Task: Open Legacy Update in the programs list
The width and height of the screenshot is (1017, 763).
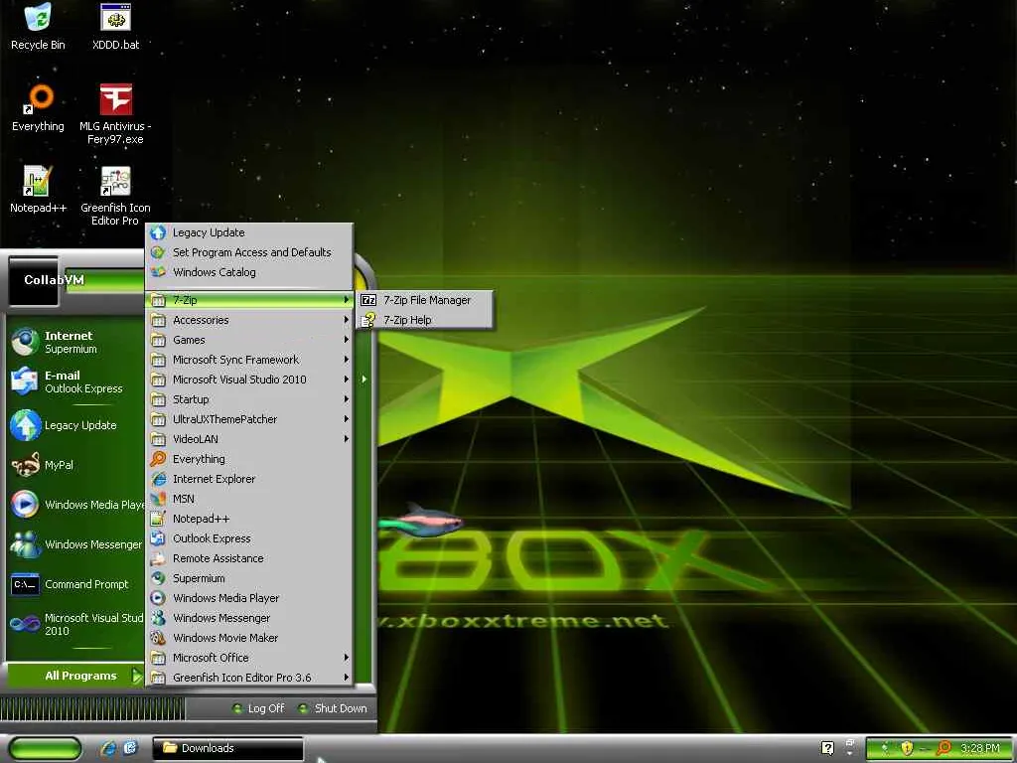Action: coord(249,232)
